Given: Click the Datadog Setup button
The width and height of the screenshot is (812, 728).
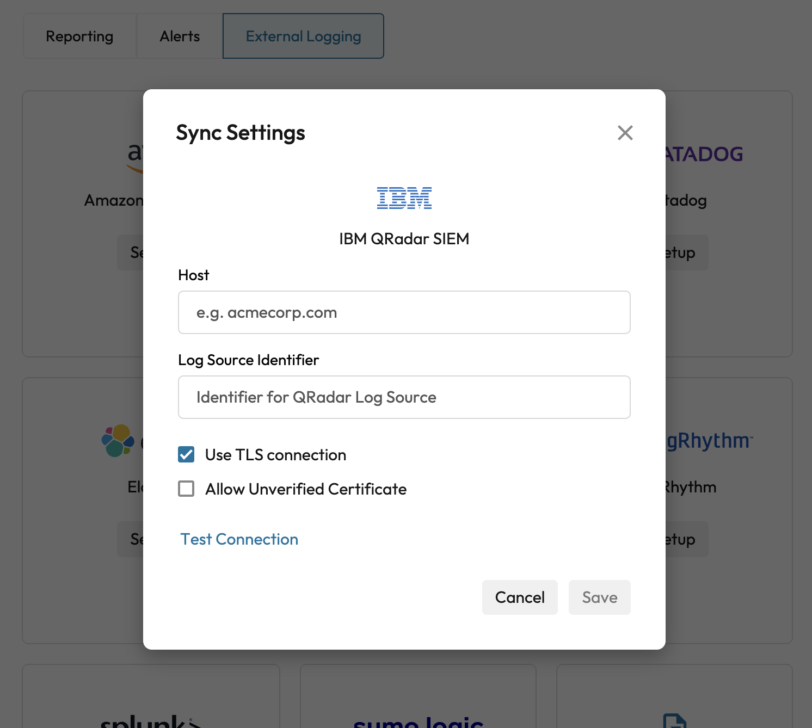Looking at the screenshot, I should (685, 252).
